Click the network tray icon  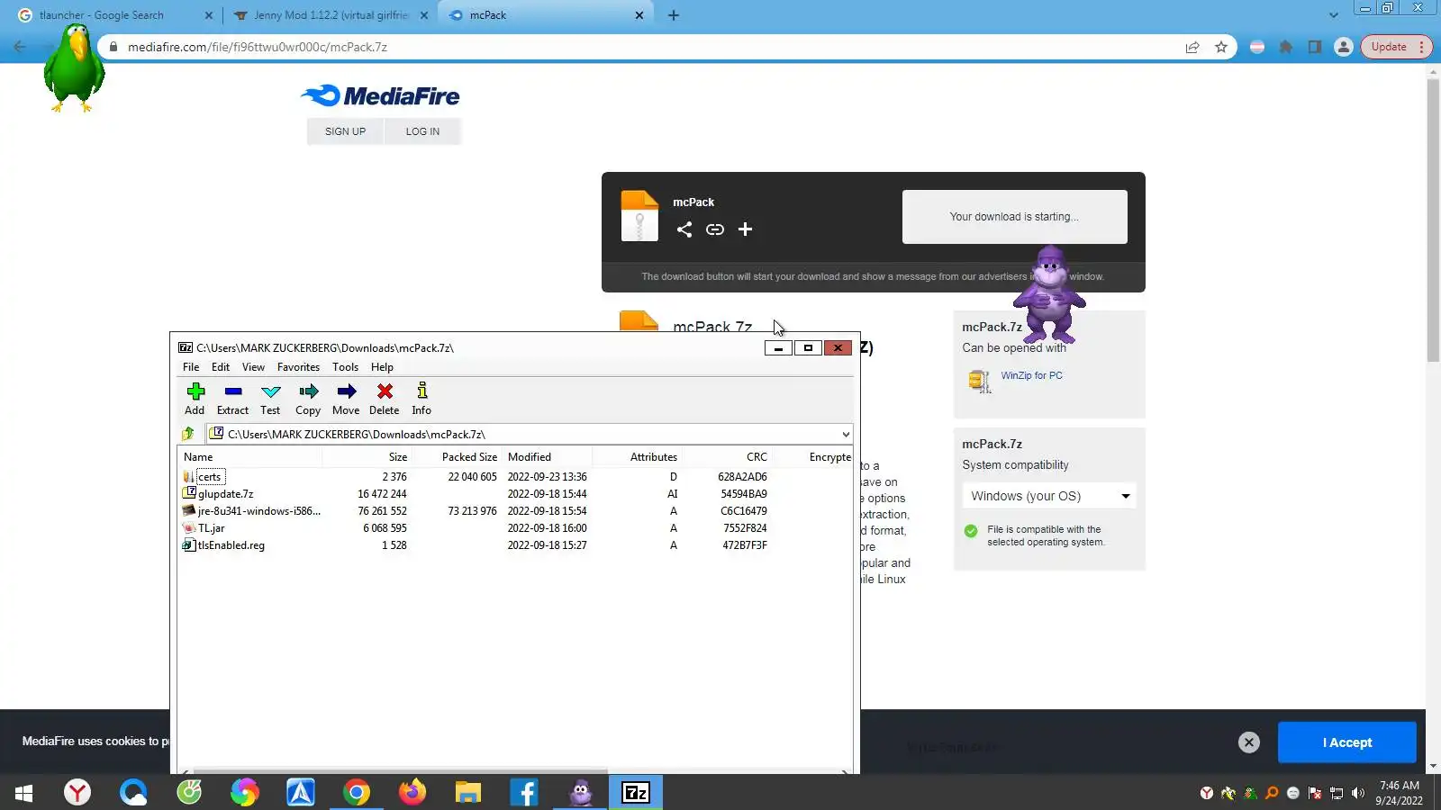1337,793
